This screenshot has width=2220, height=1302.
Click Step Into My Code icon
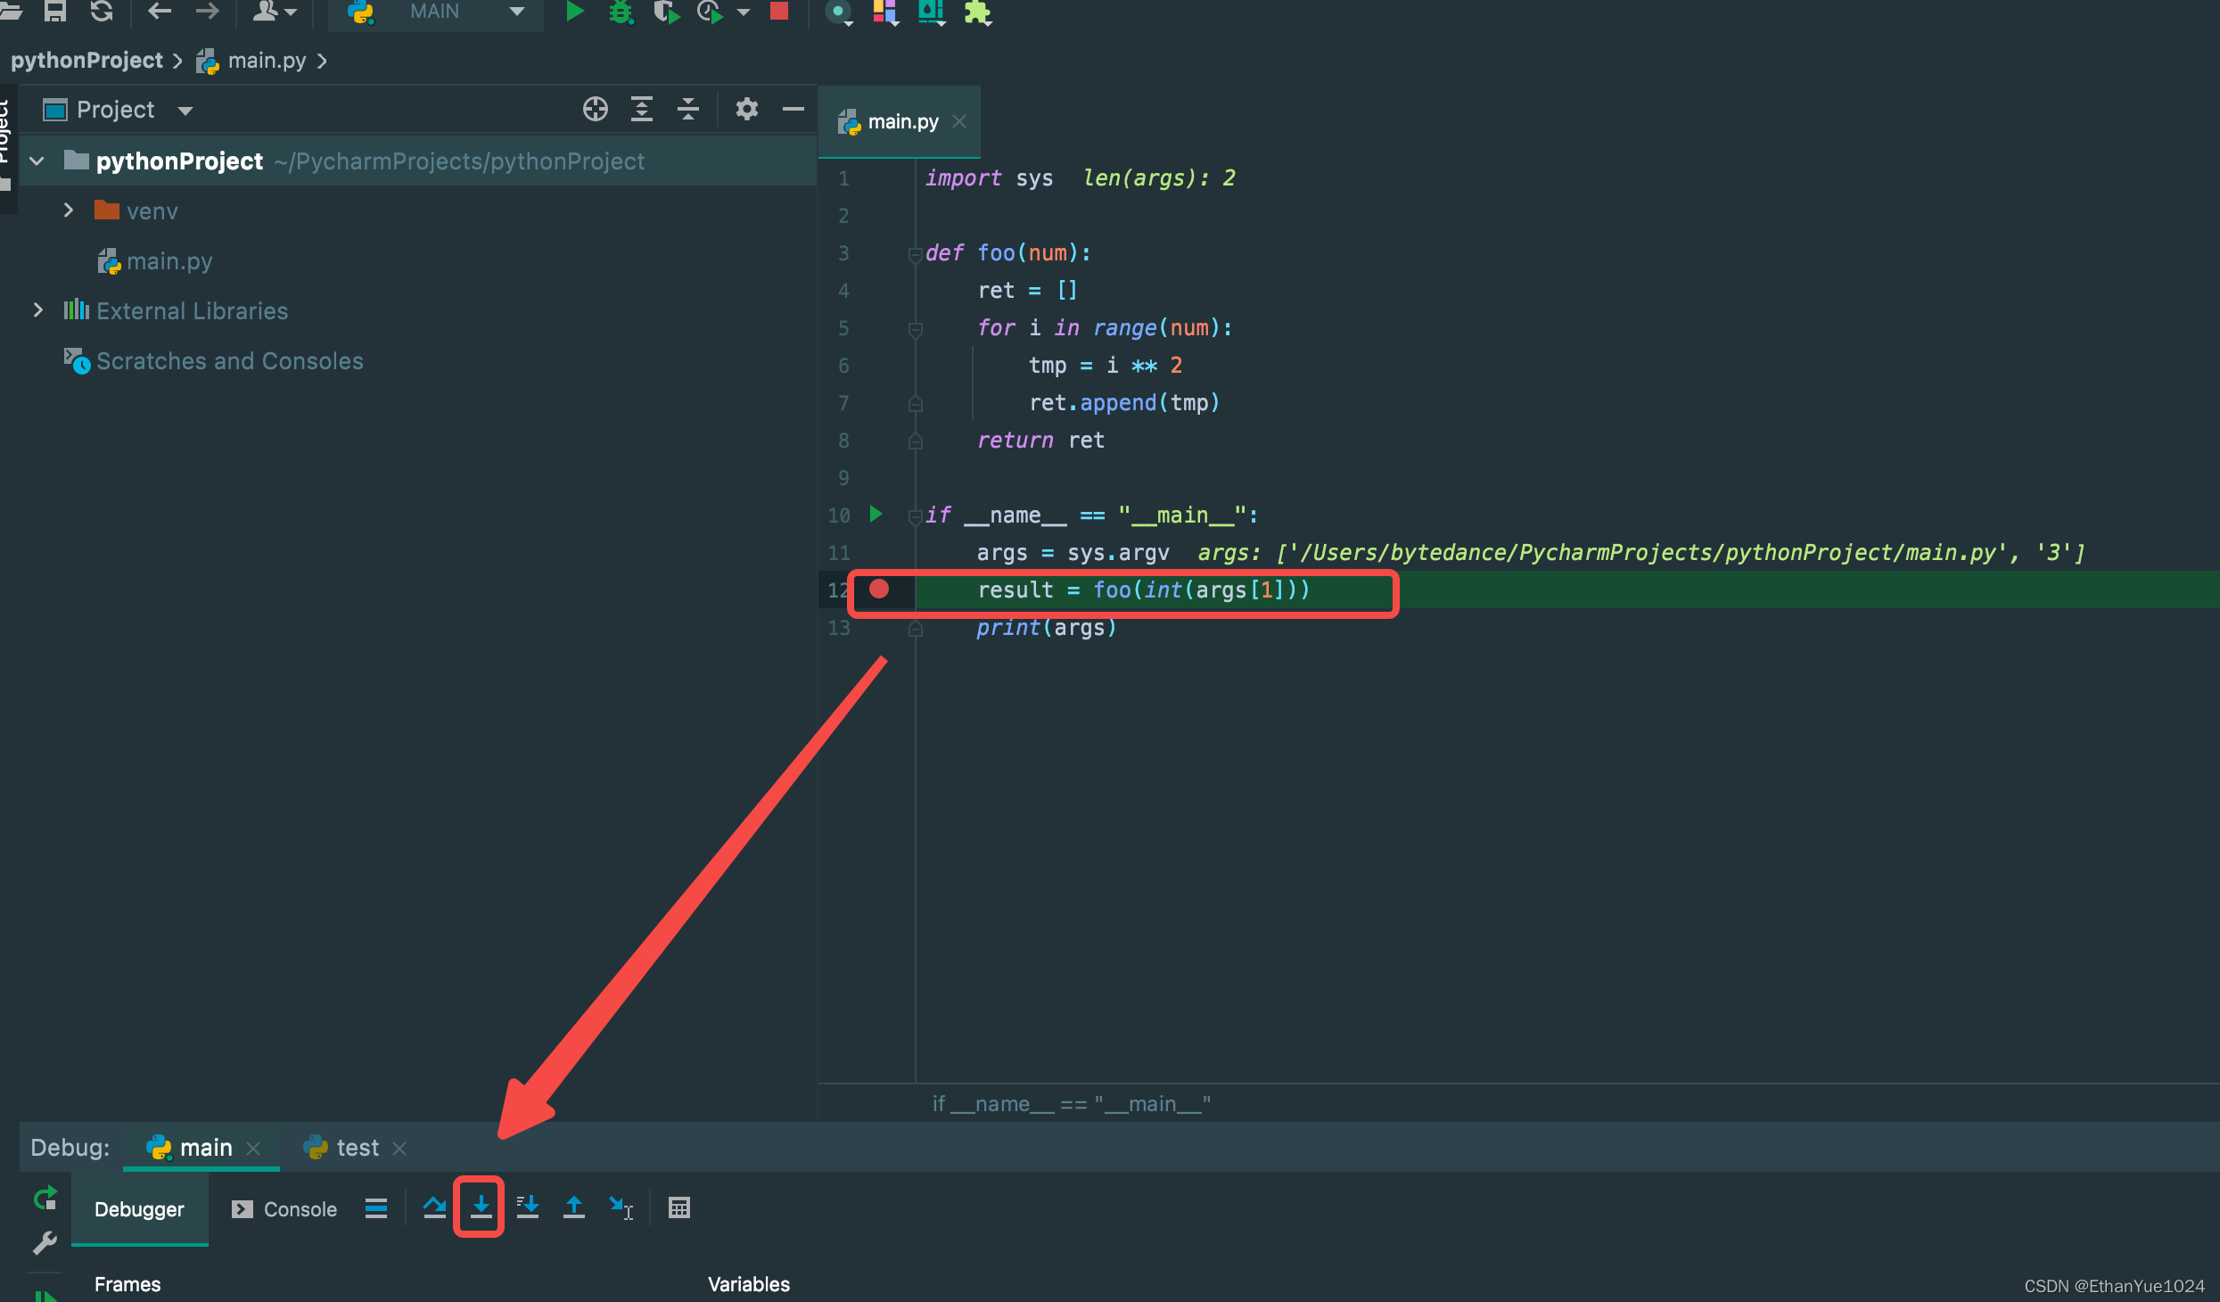click(x=528, y=1207)
